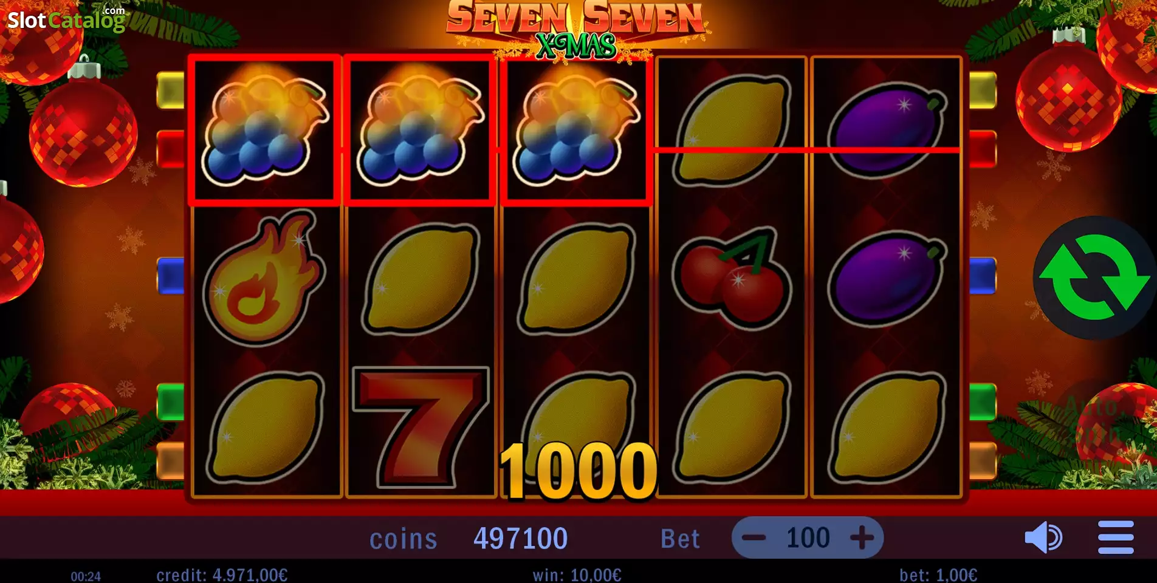Select the red payline marker on right side
Image resolution: width=1157 pixels, height=583 pixels.
pyautogui.click(x=983, y=149)
